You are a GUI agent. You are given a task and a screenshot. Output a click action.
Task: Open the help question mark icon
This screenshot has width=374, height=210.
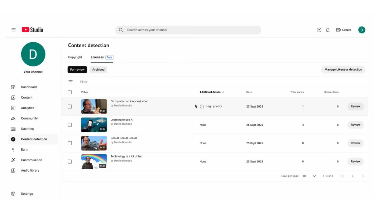tap(319, 30)
